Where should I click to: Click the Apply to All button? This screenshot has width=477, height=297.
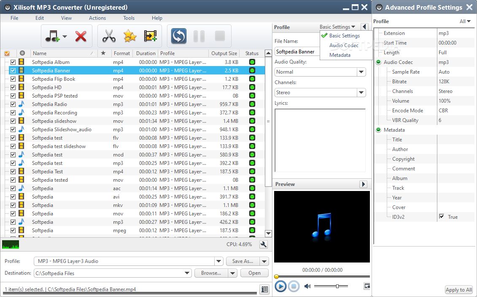pyautogui.click(x=459, y=290)
